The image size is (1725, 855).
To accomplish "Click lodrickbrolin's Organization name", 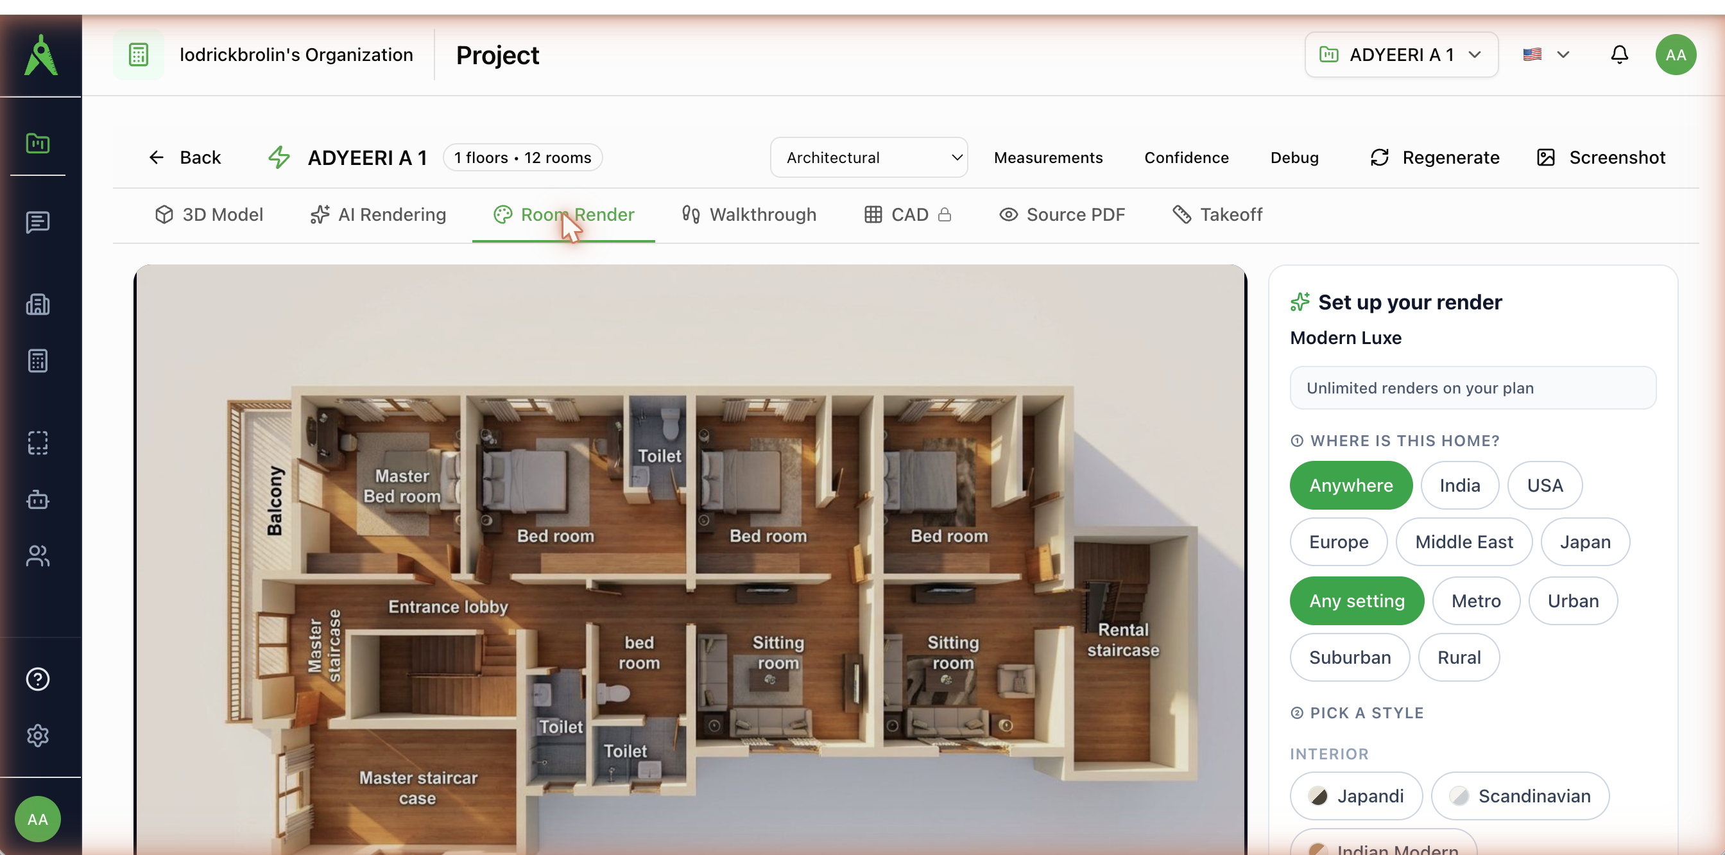I will [x=296, y=54].
